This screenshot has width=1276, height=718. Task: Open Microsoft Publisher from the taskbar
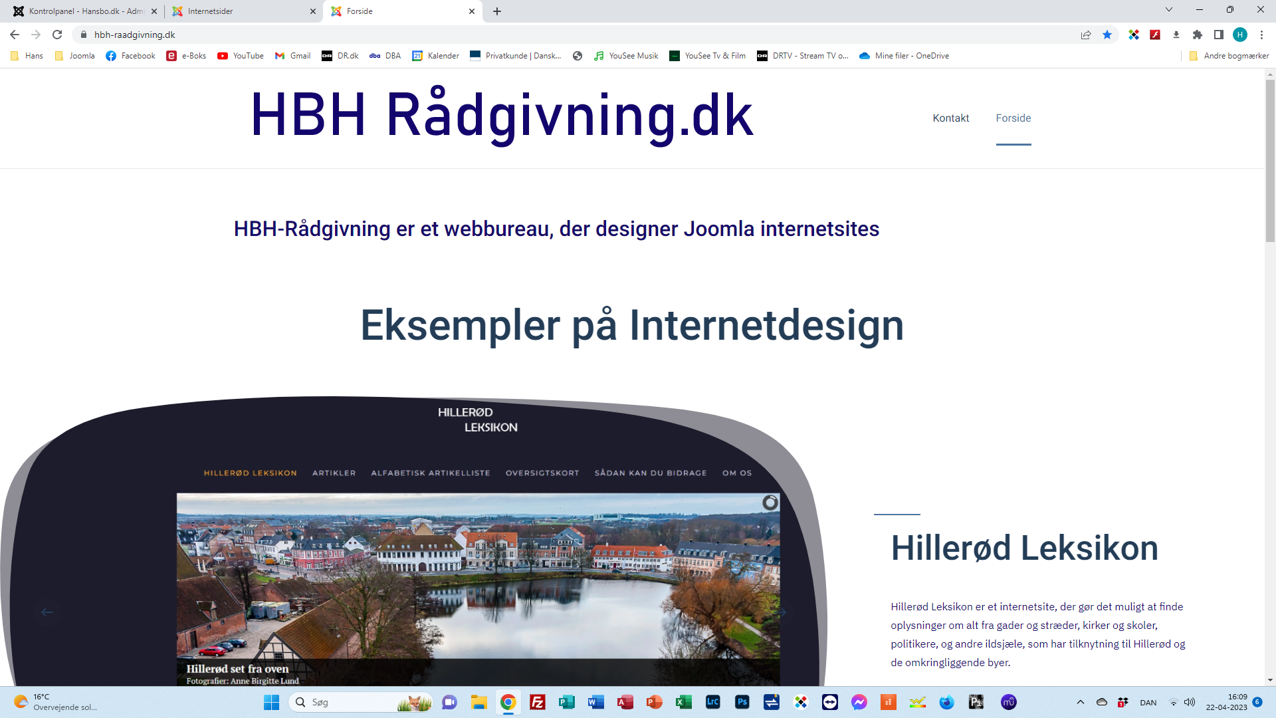(x=567, y=702)
